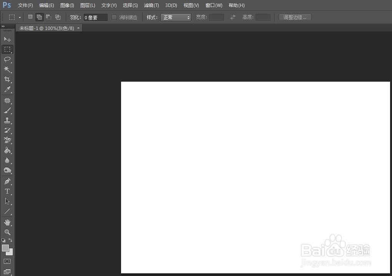
Task: Select the Blur tool
Action: point(7,160)
